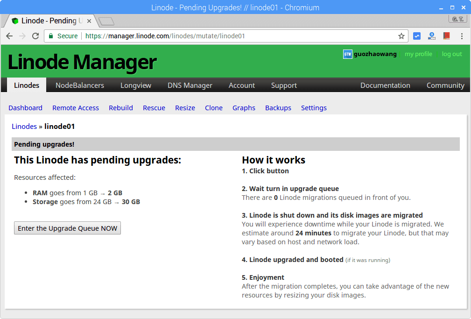Viewport: 471px width, 319px height.
Task: Open a blank new tab
Action: pos(106,21)
